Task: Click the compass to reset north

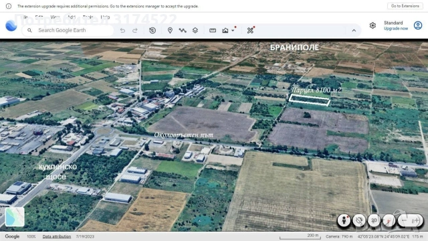Action: 389,220
